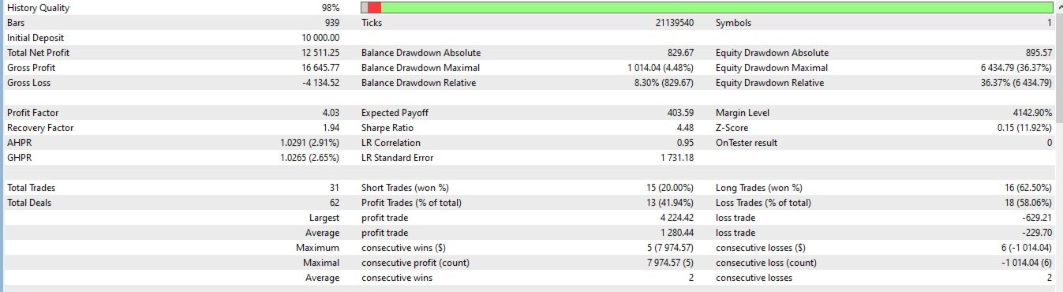Viewport: 1063px width, 292px height.
Task: Select the Short Trades (won %) label
Action: [x=405, y=188]
